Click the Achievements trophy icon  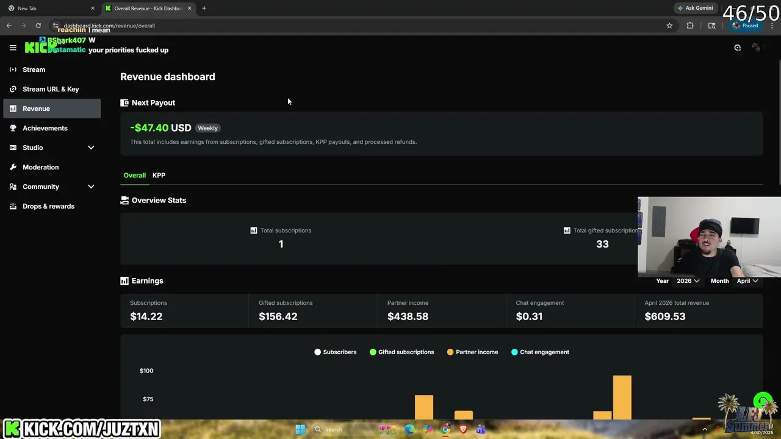(13, 128)
